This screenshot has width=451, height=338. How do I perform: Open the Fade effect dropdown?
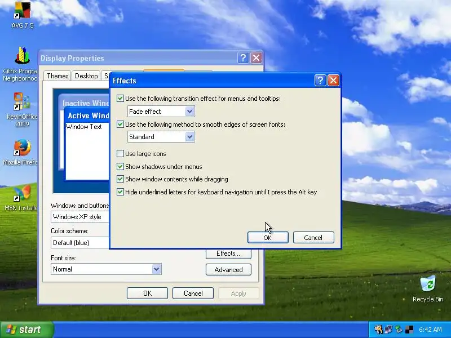[161, 112]
